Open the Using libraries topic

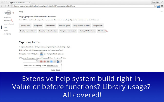coord(98,25)
